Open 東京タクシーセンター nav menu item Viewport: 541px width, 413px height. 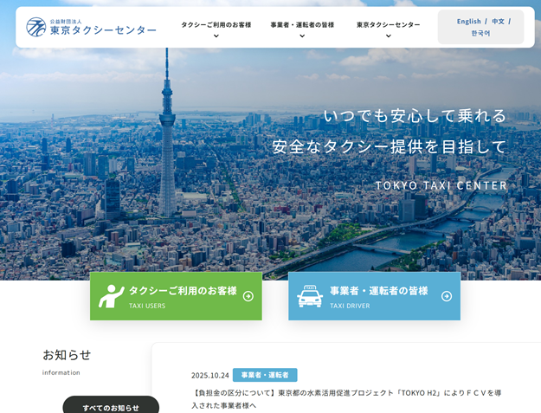coord(388,25)
